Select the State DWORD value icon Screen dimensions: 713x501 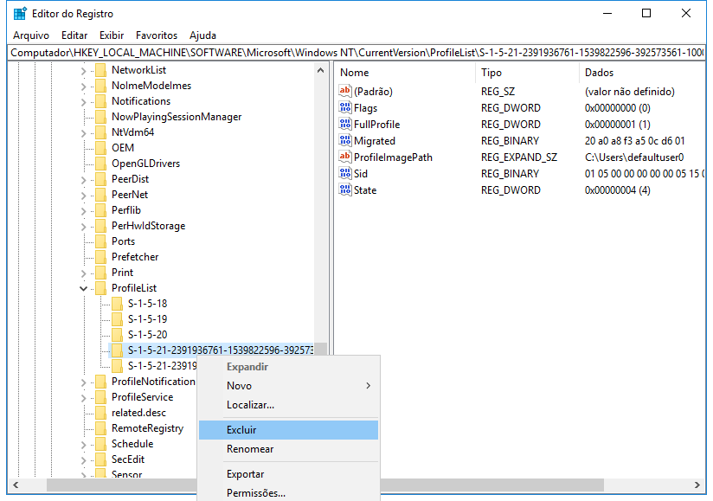click(346, 190)
